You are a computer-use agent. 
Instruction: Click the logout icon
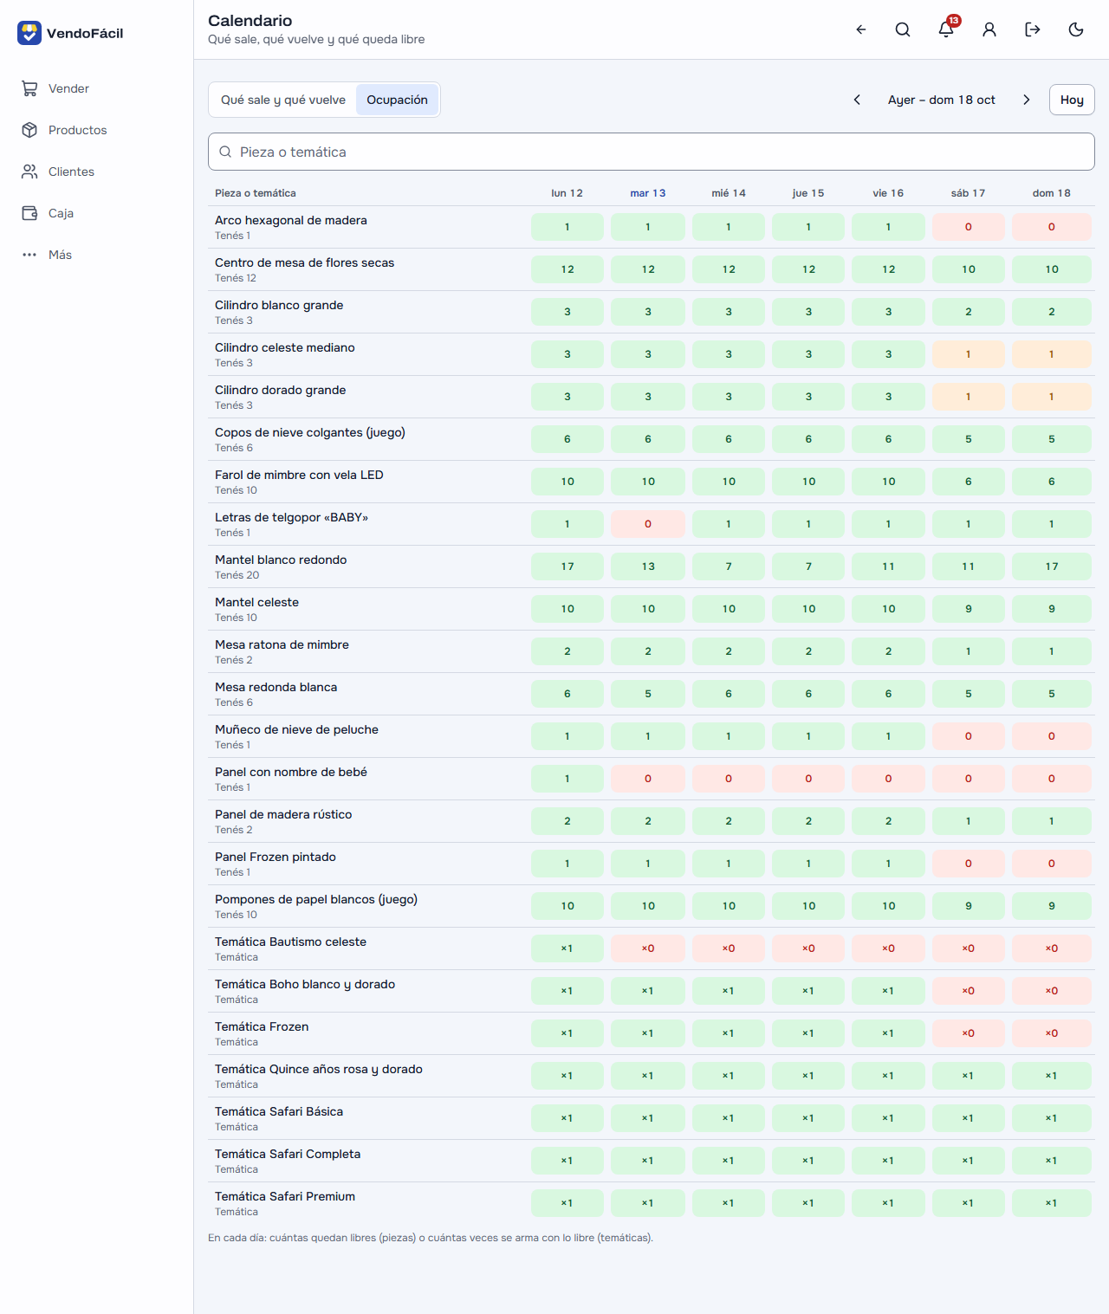[1033, 29]
